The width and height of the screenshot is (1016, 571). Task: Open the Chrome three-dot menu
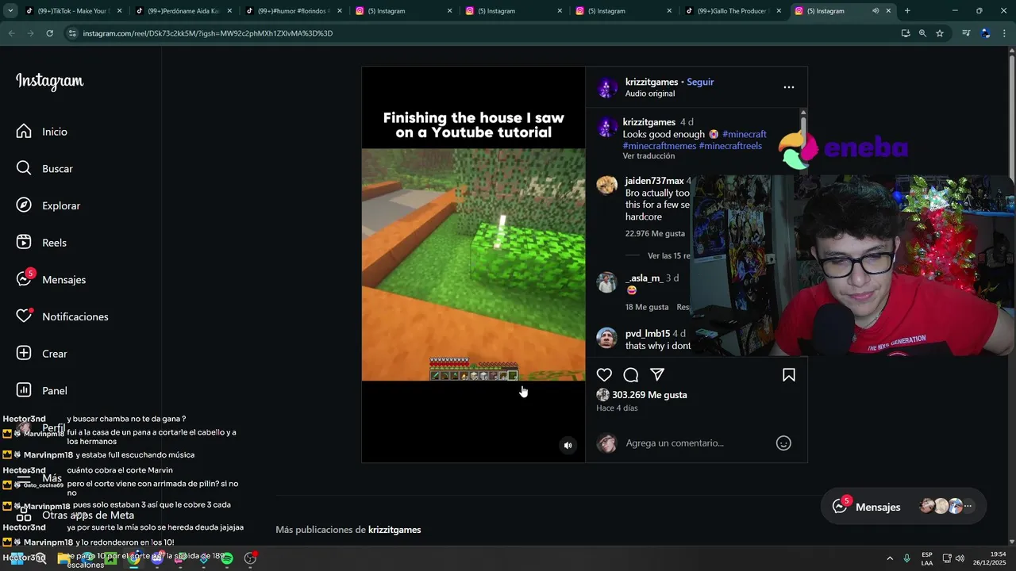point(1004,33)
